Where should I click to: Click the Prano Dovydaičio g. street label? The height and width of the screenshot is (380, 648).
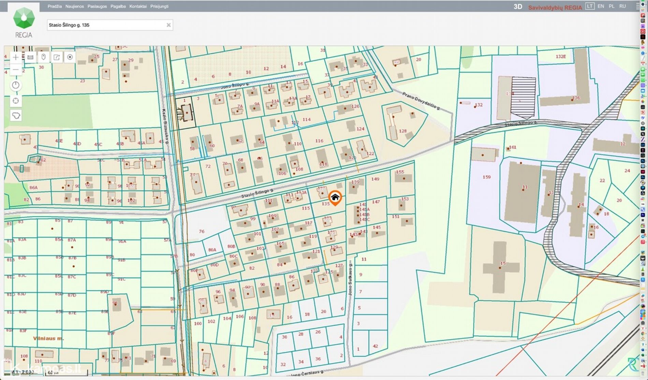pos(421,100)
